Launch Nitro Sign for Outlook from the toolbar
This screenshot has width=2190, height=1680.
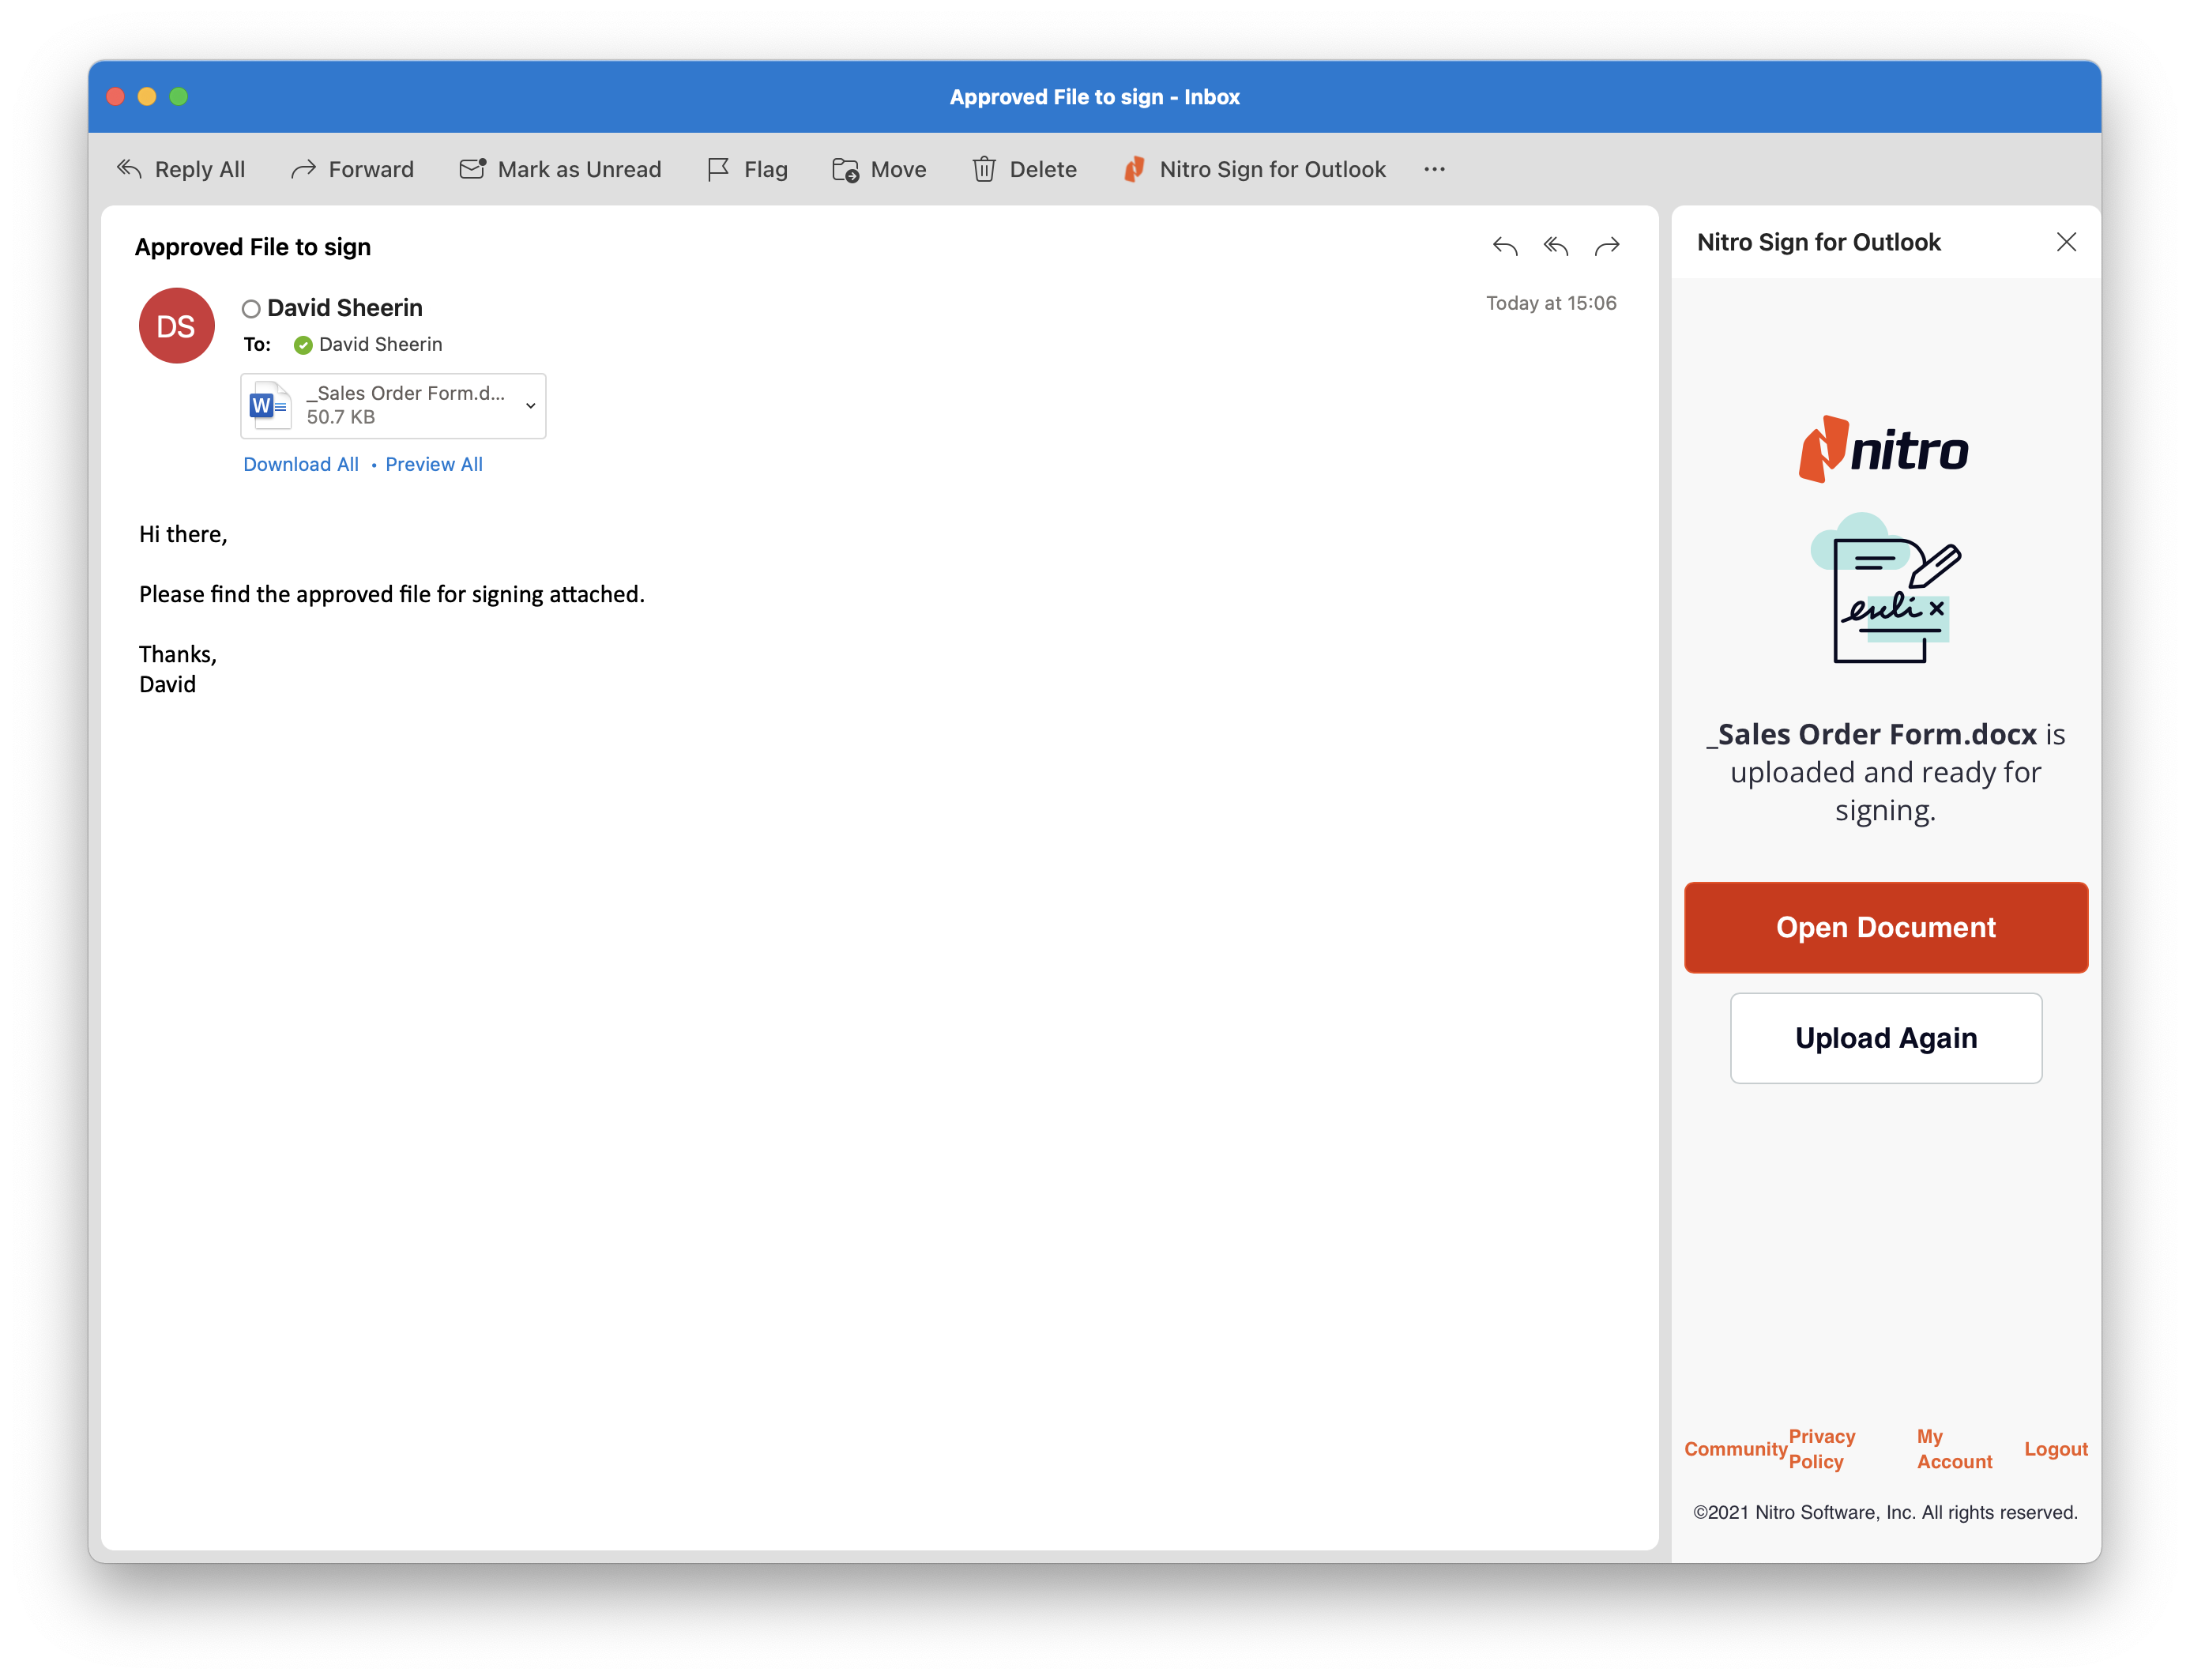coord(1135,169)
